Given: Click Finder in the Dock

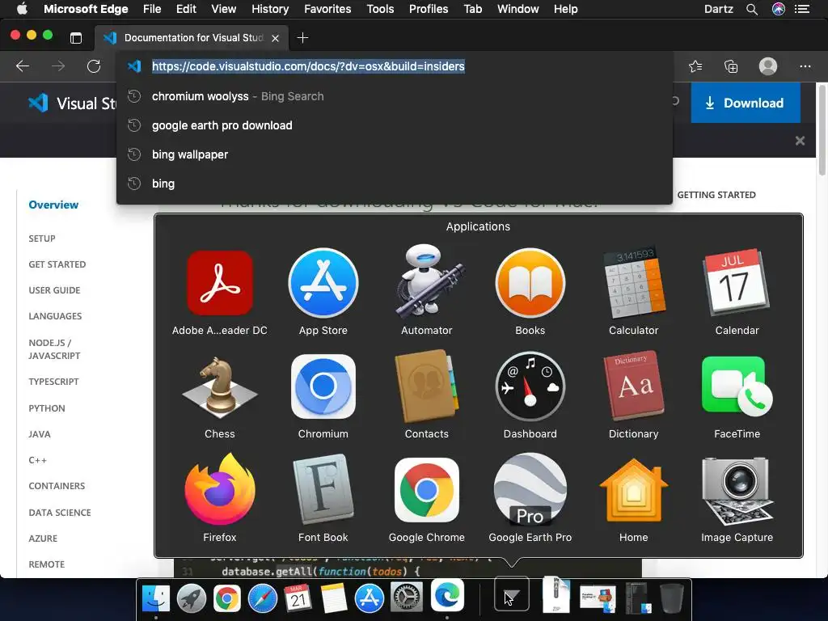Looking at the screenshot, I should (x=156, y=598).
